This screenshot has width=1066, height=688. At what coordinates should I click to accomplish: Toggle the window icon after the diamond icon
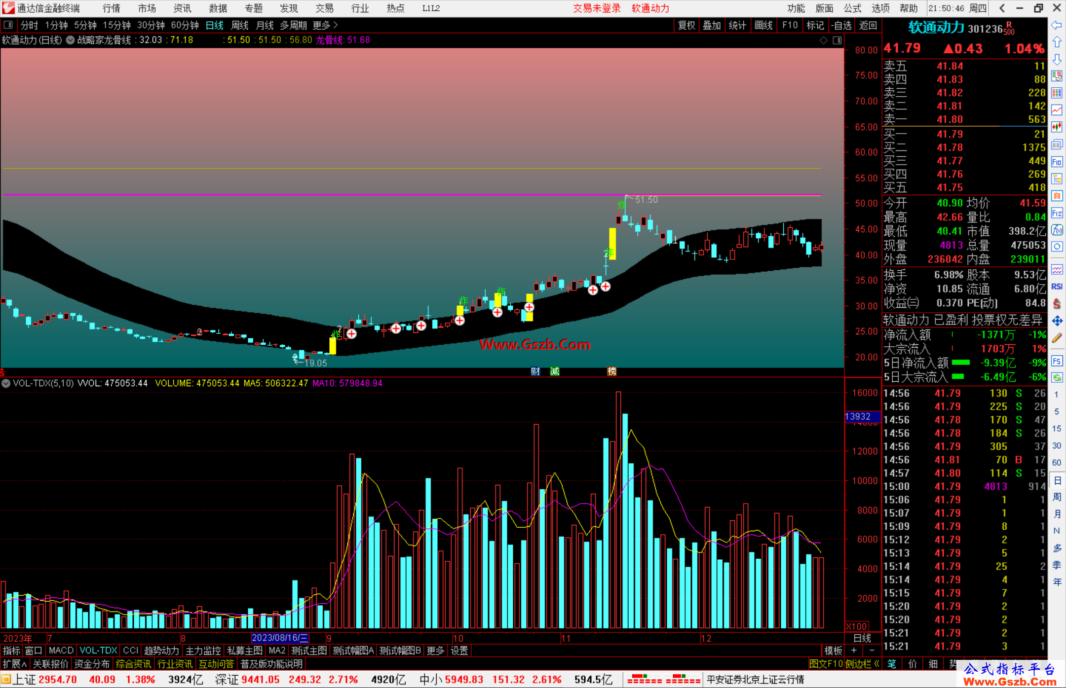[837, 40]
